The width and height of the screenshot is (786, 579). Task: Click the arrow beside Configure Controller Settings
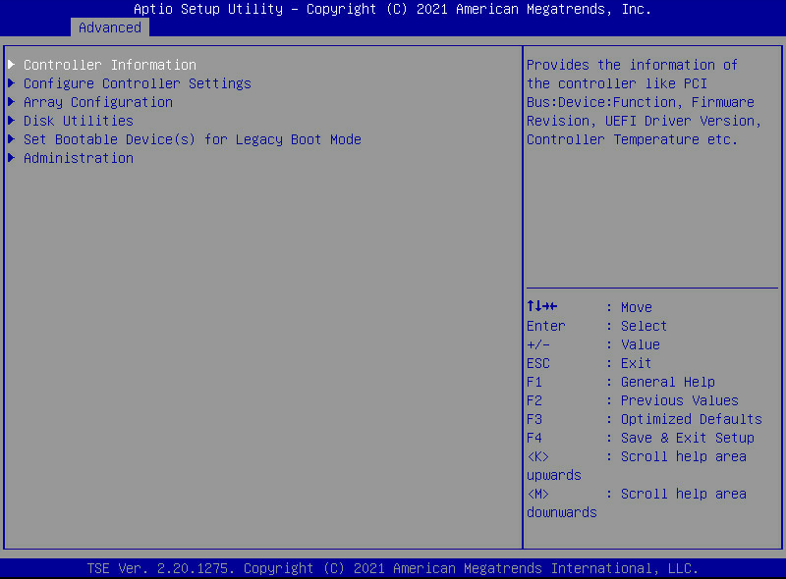[x=12, y=83]
